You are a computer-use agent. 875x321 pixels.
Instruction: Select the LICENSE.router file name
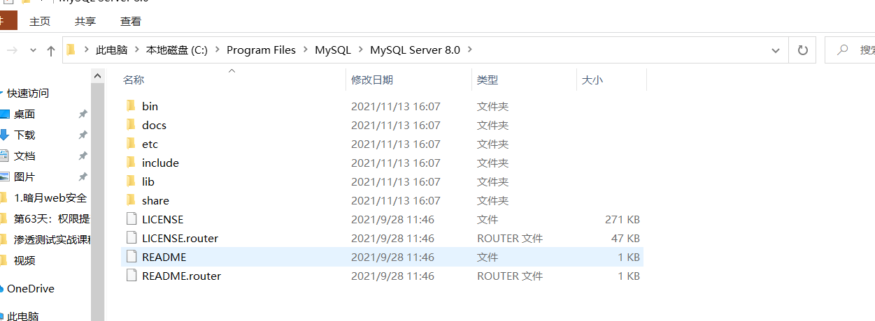click(x=180, y=238)
